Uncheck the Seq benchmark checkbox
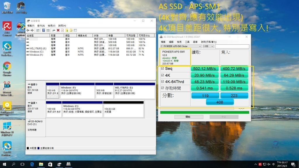 pyautogui.click(x=163, y=69)
